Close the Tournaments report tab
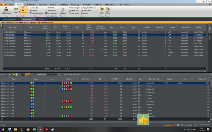The height and width of the screenshot is (132, 212). pos(34,19)
